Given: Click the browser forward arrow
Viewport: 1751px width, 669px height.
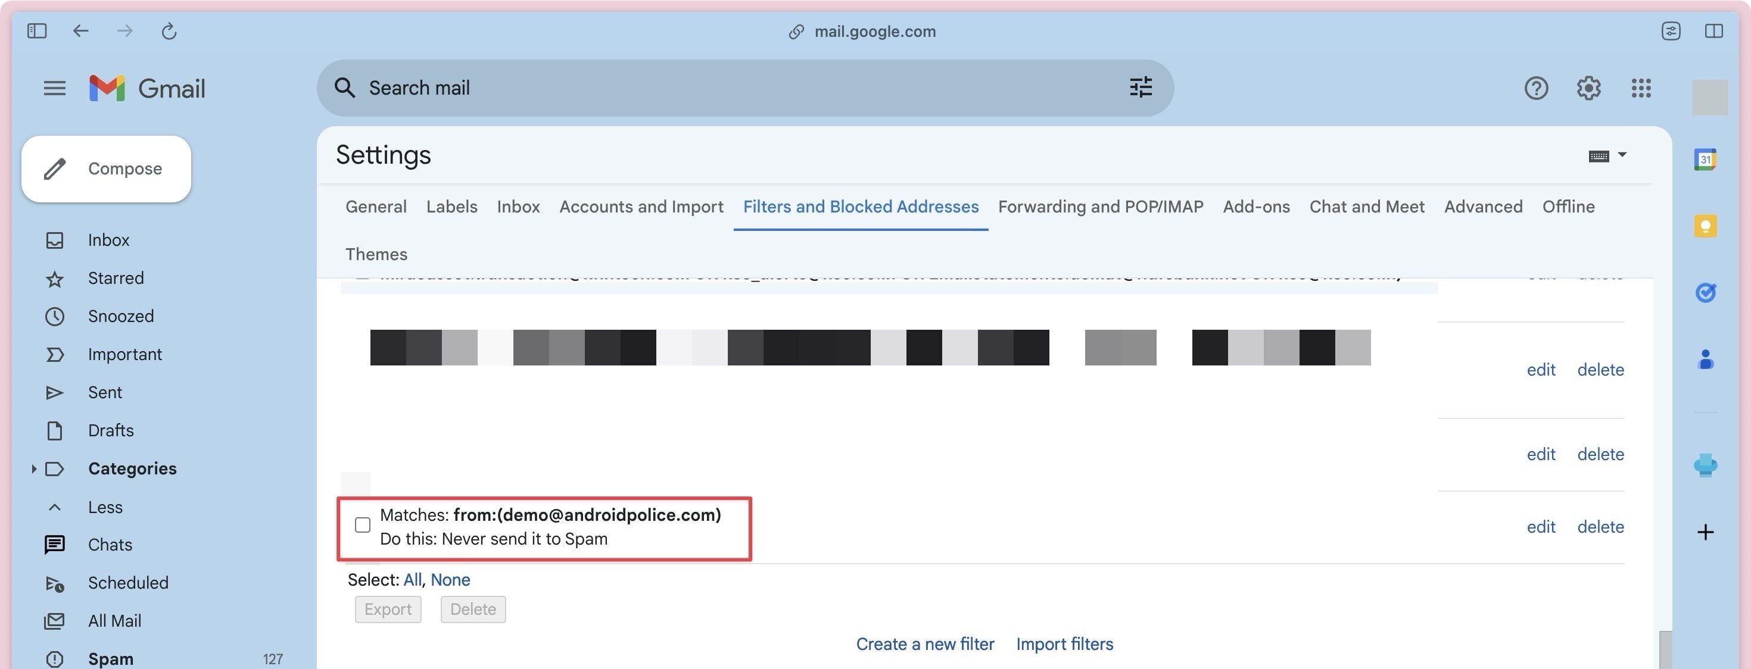Looking at the screenshot, I should (124, 30).
